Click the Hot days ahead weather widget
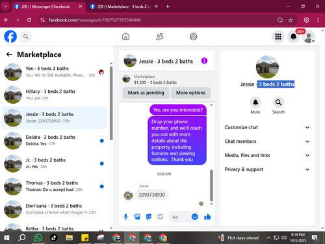The width and height of the screenshot is (325, 244). pyautogui.click(x=239, y=238)
